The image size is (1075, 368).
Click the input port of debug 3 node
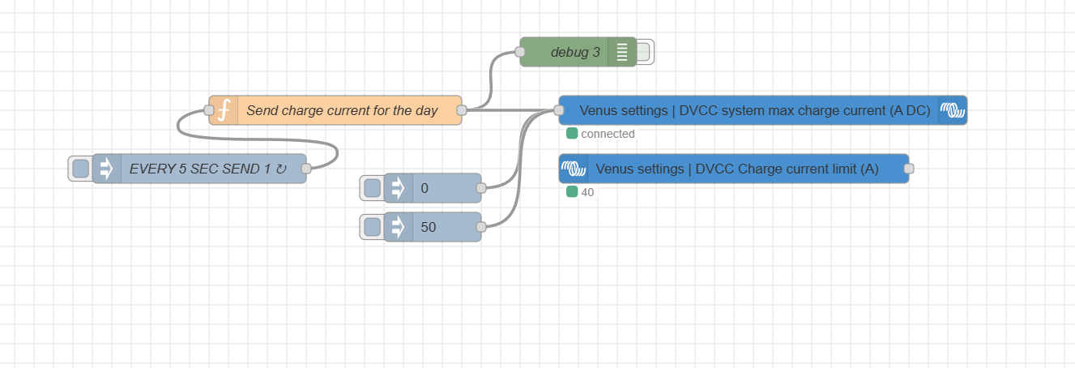point(520,52)
